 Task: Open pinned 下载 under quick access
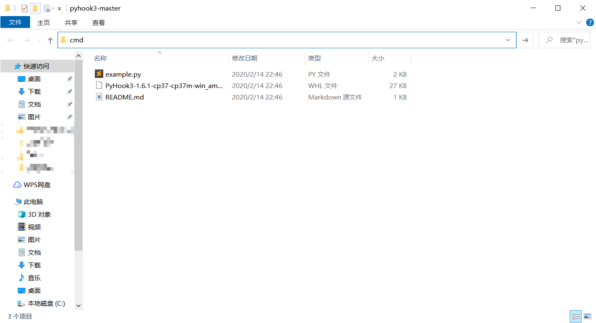click(x=34, y=92)
